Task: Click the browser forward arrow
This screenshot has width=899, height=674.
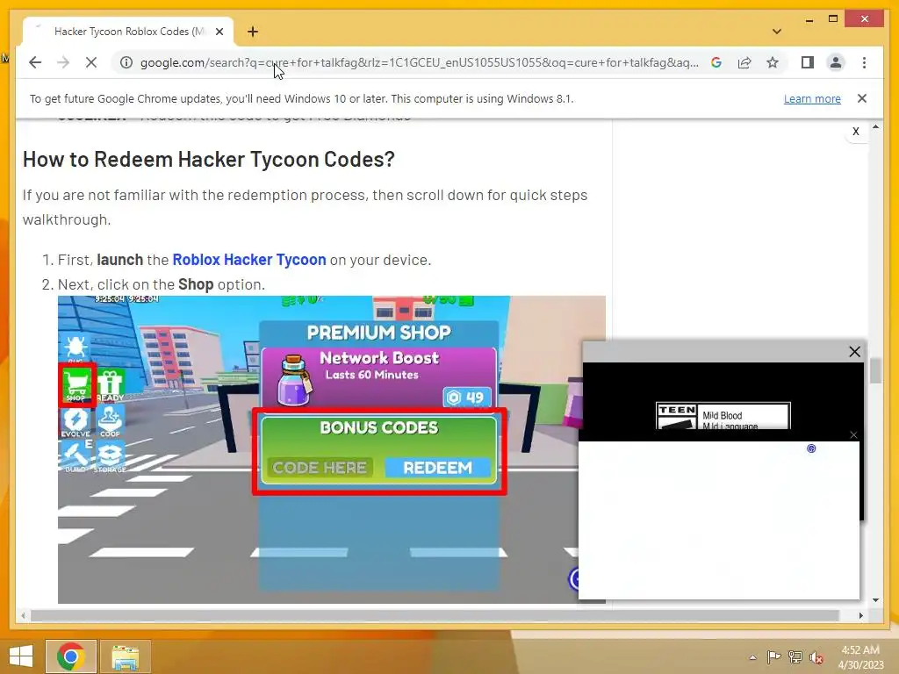Action: pos(63,62)
